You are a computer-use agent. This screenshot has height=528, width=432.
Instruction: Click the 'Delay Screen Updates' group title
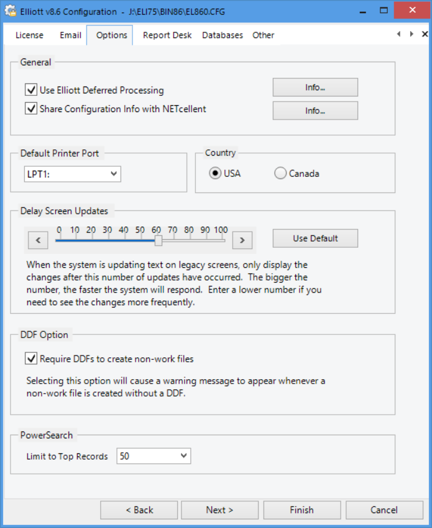point(64,211)
